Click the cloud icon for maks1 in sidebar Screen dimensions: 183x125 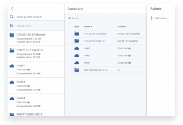point(12,66)
